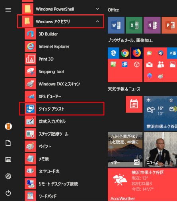Screen dimensions: 177x202
Task: Launch the Google Chrome tile
Action: 125,53
